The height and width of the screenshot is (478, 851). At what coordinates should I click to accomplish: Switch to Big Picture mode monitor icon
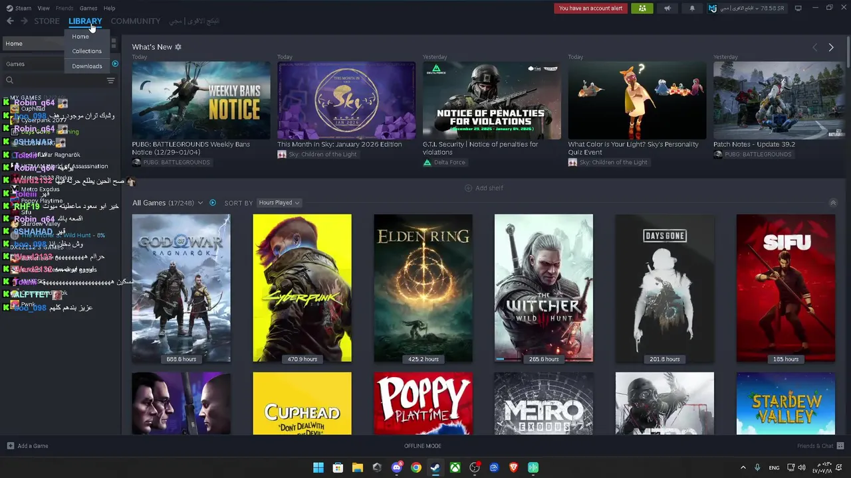(x=798, y=8)
